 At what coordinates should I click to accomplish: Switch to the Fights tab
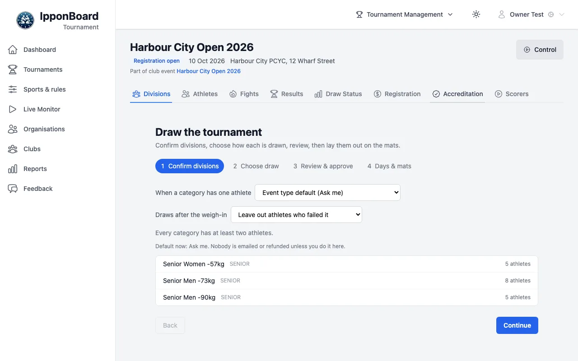point(244,94)
